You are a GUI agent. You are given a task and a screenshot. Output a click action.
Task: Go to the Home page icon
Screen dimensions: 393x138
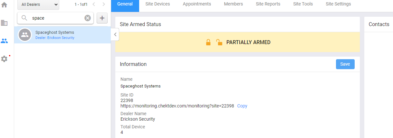coord(4,5)
